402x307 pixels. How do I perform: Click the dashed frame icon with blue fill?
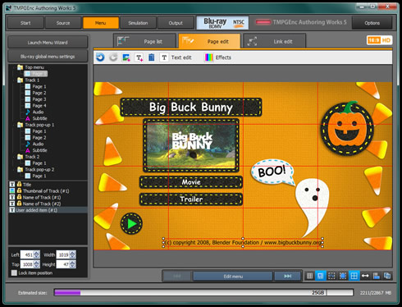click(x=343, y=276)
